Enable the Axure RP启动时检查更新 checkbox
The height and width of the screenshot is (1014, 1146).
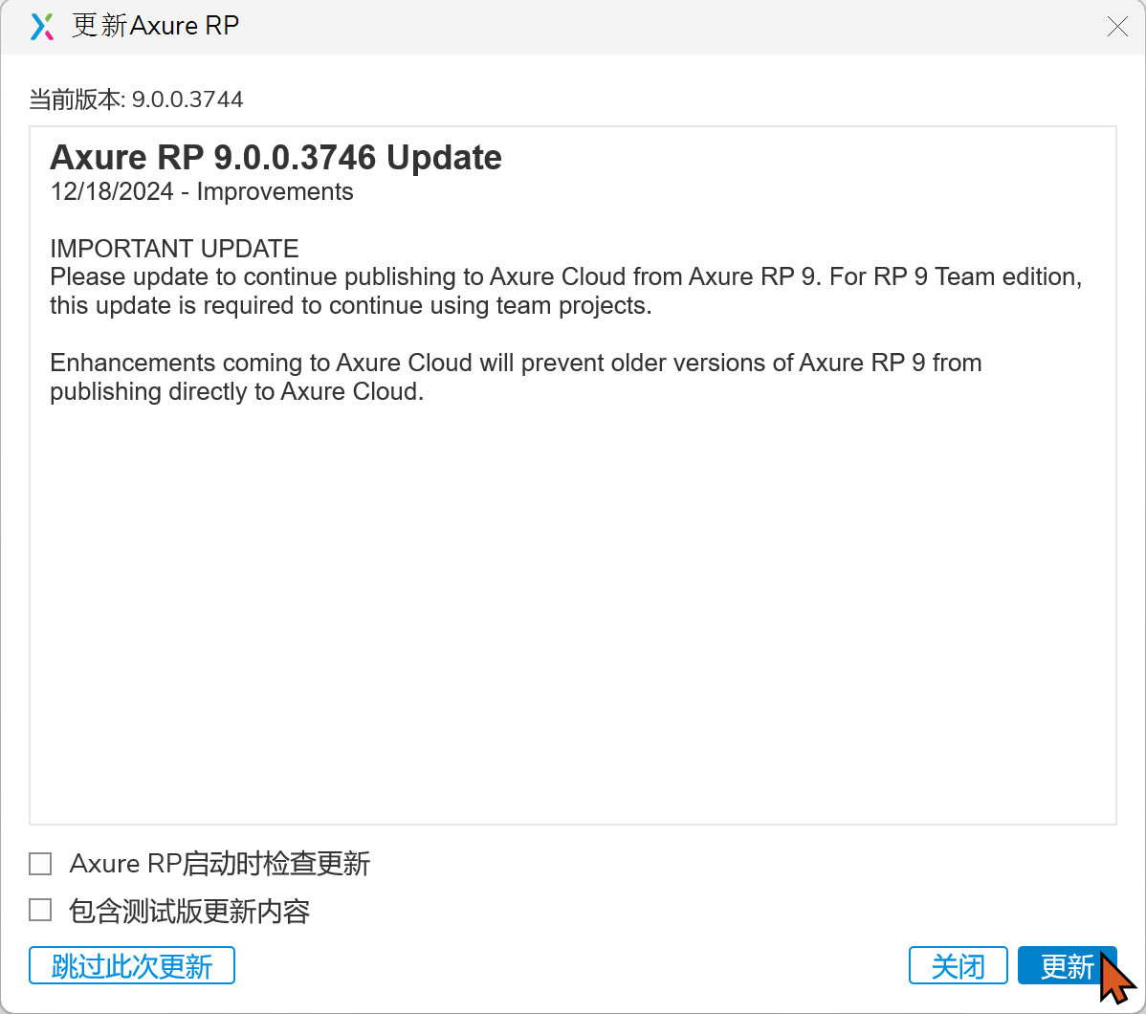point(40,865)
